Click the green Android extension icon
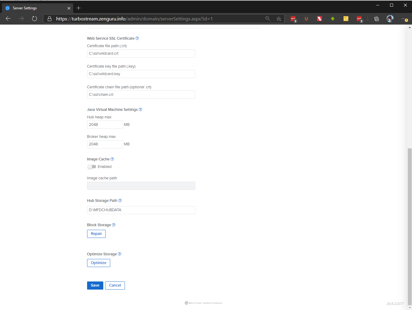 click(333, 19)
